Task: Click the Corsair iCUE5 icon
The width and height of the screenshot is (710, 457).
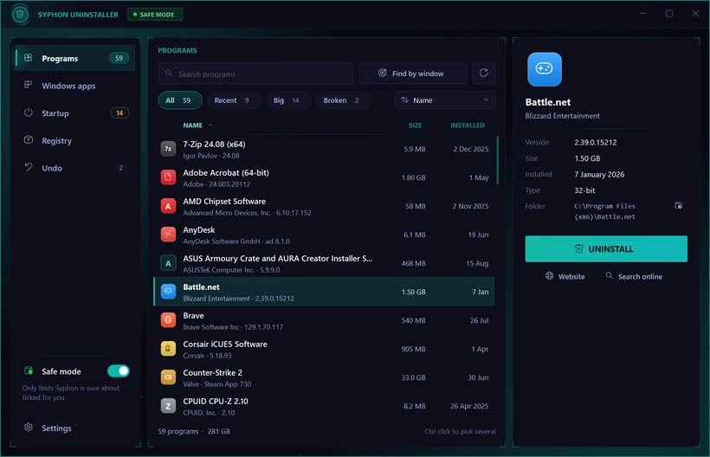Action: tap(168, 349)
